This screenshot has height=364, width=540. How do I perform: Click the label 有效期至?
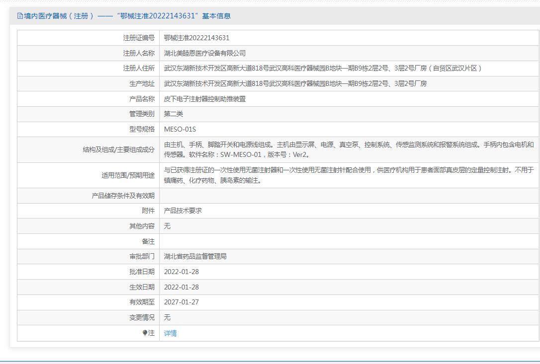pyautogui.click(x=142, y=302)
